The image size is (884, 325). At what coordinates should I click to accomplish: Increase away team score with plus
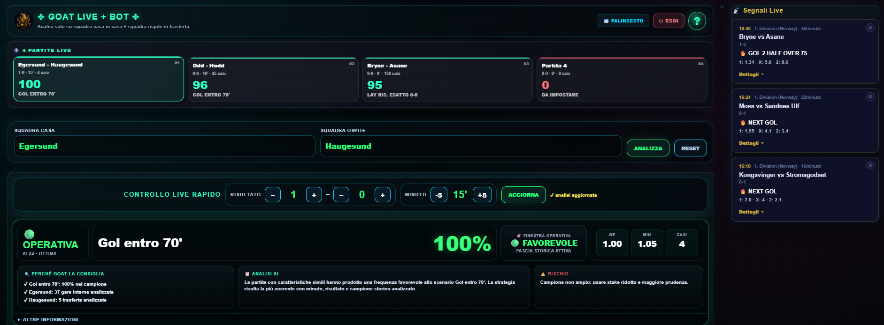pos(383,195)
